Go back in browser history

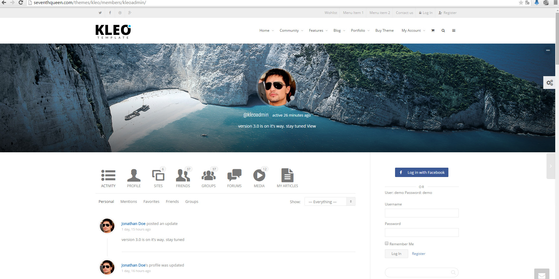pyautogui.click(x=4, y=3)
